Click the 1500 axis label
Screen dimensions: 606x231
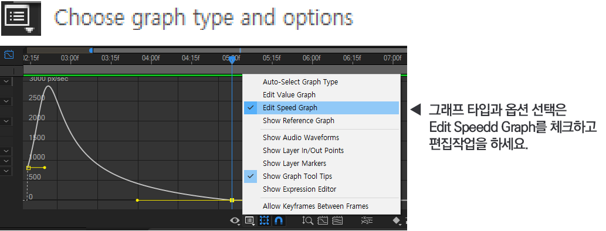tap(37, 138)
